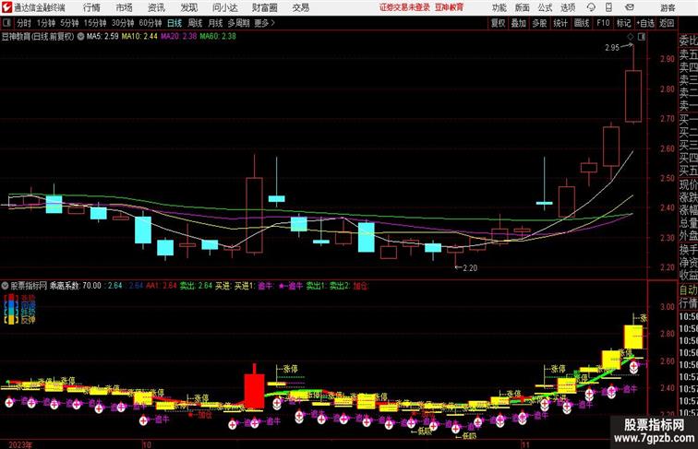The width and height of the screenshot is (698, 449).
Task: Click the MA10: 2.44 indicator value
Action: click(x=139, y=37)
